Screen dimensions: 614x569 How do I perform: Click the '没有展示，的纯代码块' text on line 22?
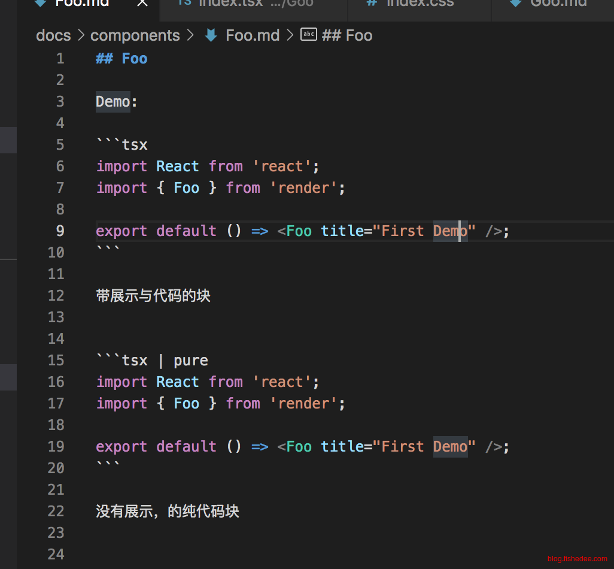(x=168, y=512)
